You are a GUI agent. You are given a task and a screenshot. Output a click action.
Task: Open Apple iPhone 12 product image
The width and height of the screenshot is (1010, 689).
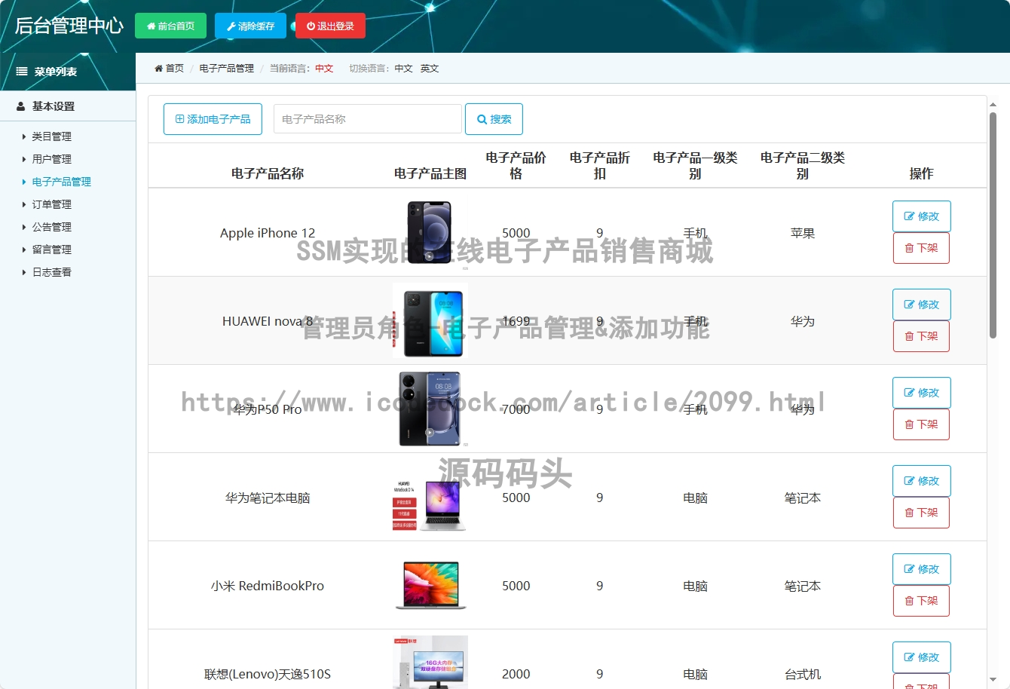[430, 232]
